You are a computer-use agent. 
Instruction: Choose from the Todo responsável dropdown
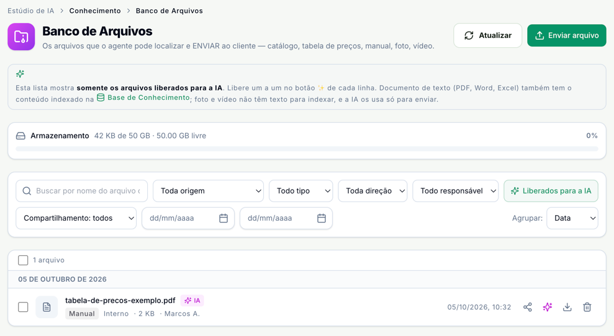pyautogui.click(x=456, y=191)
